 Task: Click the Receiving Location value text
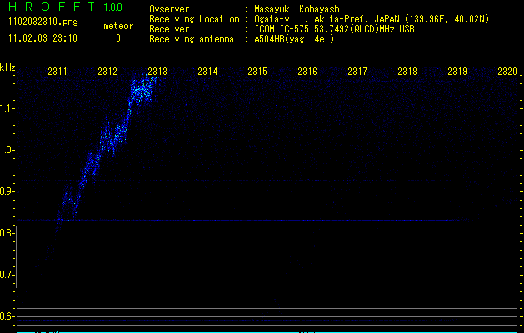(372, 19)
